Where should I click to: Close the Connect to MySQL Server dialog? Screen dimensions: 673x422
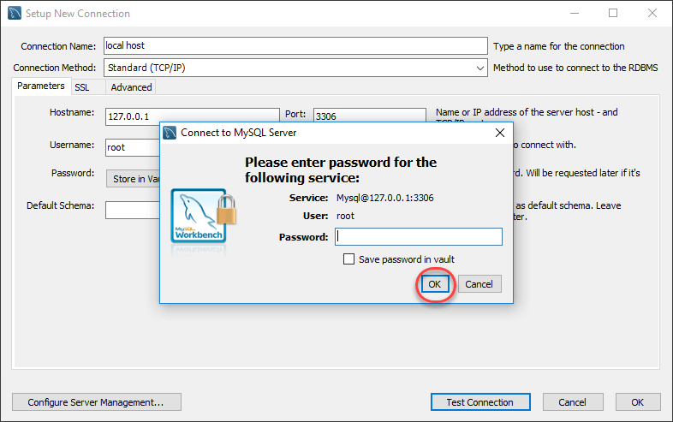[500, 133]
